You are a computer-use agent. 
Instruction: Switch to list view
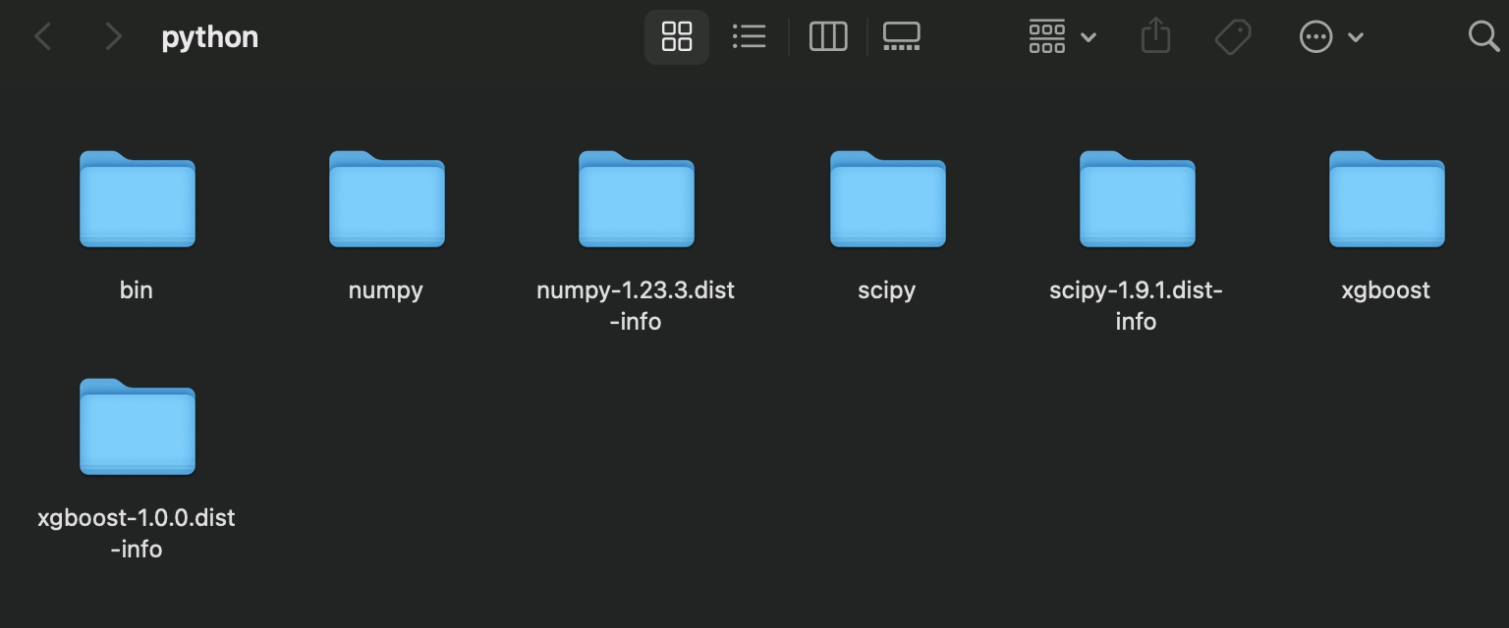[749, 37]
